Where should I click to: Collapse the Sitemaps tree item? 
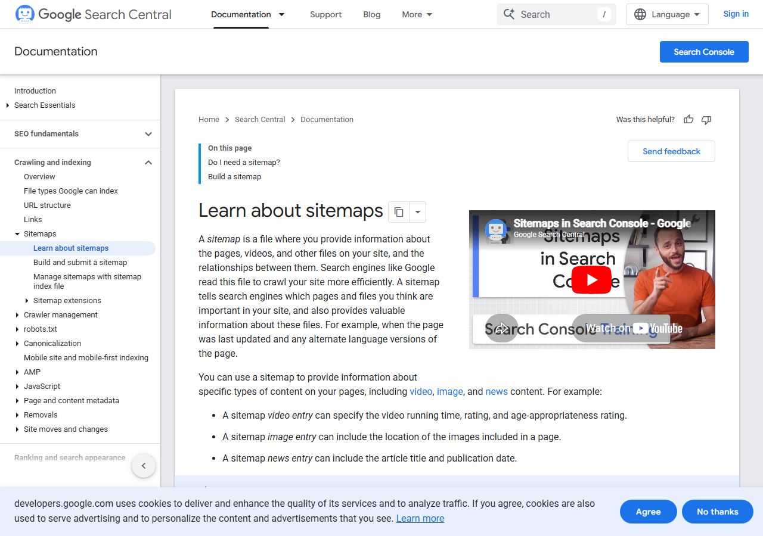tap(17, 234)
